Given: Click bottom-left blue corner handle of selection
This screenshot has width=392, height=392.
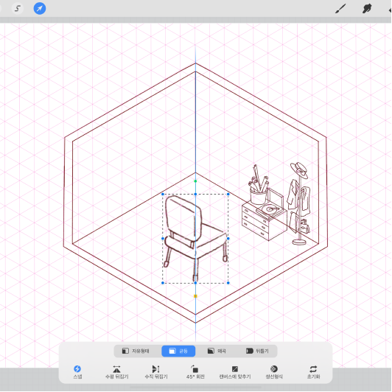Looking at the screenshot, I should click(163, 283).
